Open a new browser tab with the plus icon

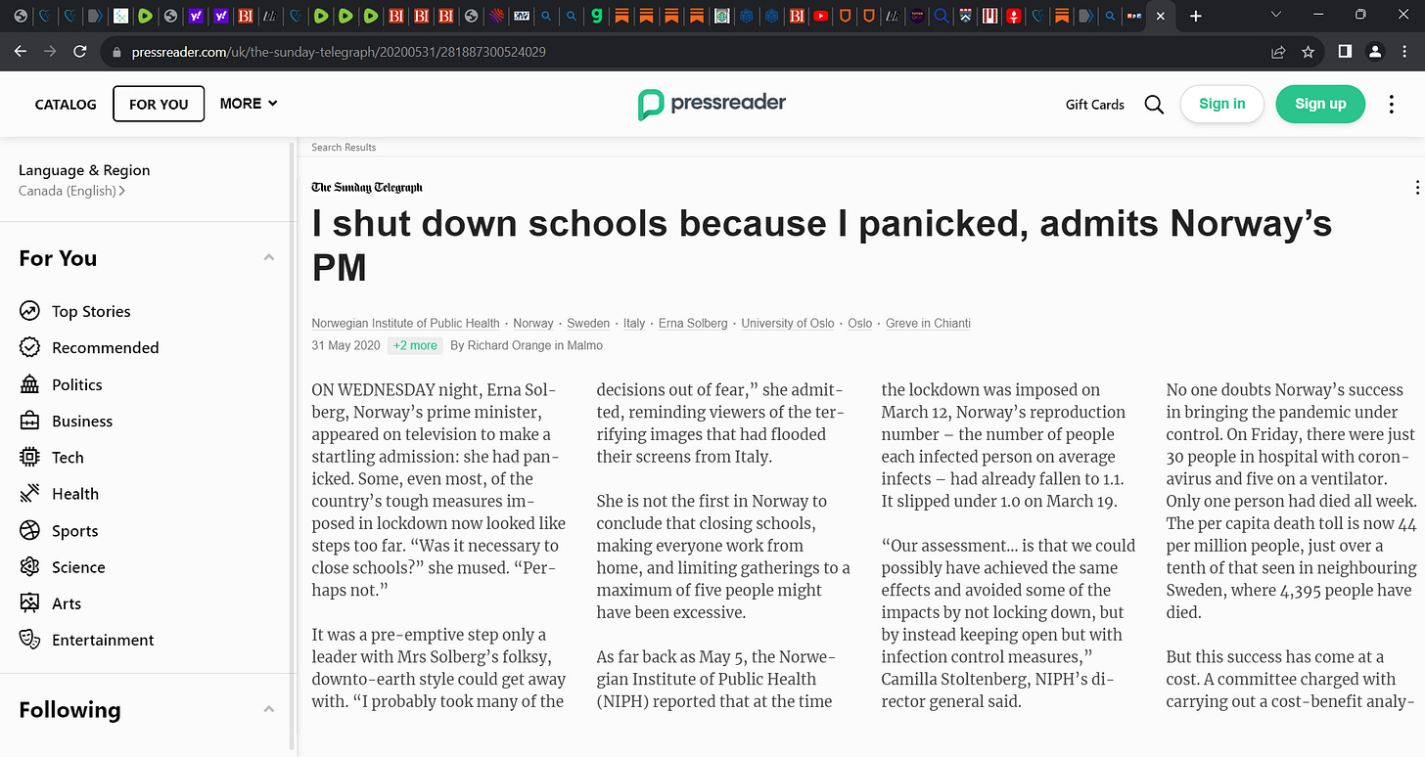(x=1195, y=16)
